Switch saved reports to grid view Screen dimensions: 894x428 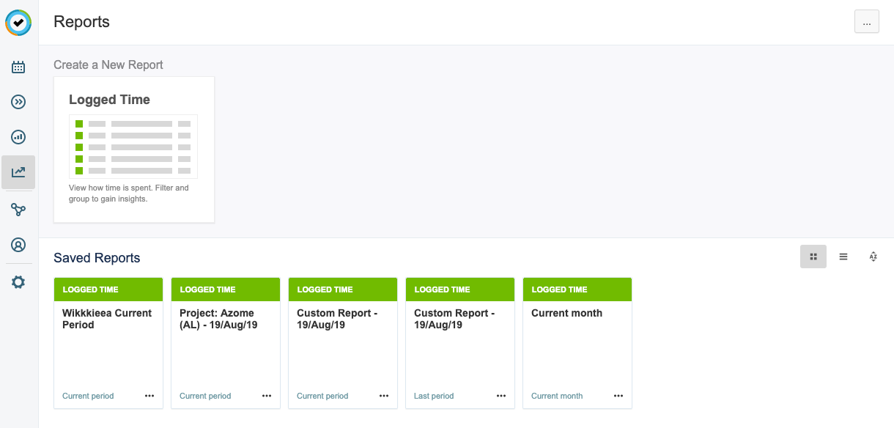click(813, 257)
